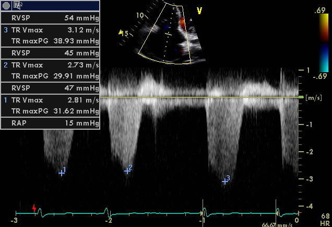332x227 pixels.
Task: Click the 66.67 mm/s sweep speed label
Action: (276, 224)
